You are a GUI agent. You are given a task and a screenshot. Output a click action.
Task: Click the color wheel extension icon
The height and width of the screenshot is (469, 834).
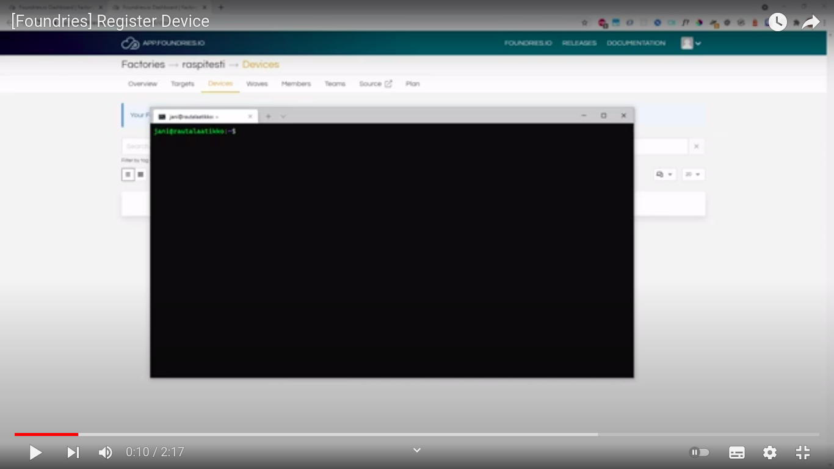click(699, 23)
